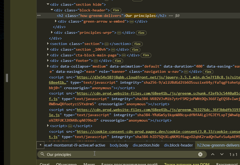Open the Стилі tab
Viewport: 240px width, 165px height.
[45, 164]
